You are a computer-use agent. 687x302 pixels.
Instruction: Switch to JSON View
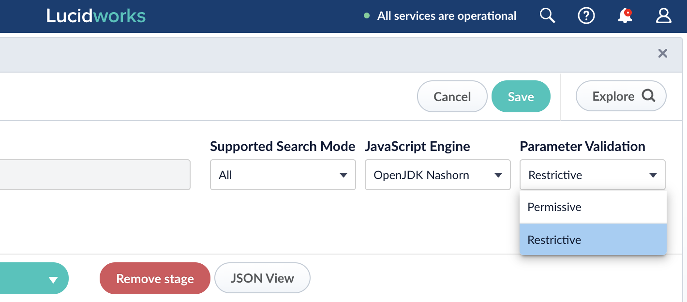pyautogui.click(x=262, y=278)
